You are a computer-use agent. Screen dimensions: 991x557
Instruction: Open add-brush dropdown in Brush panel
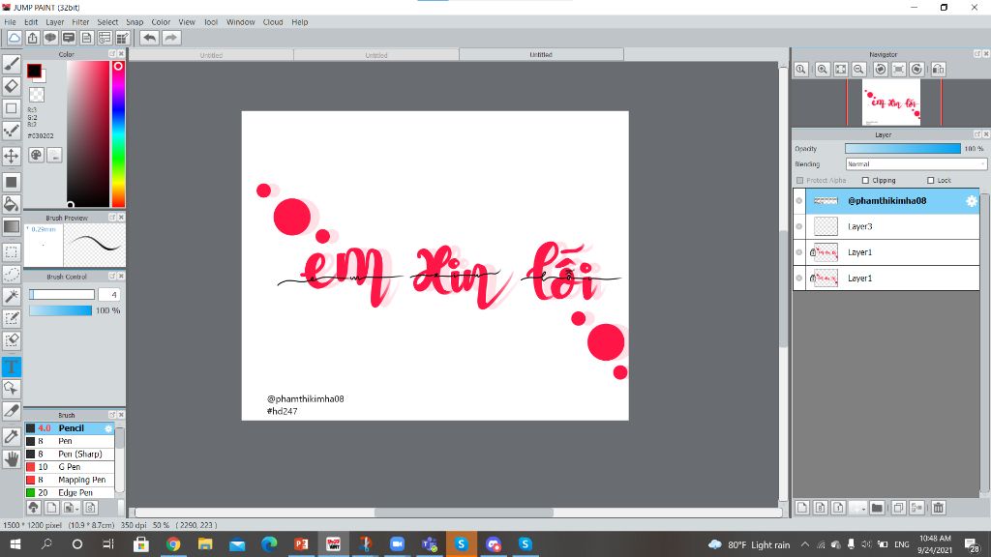73,508
